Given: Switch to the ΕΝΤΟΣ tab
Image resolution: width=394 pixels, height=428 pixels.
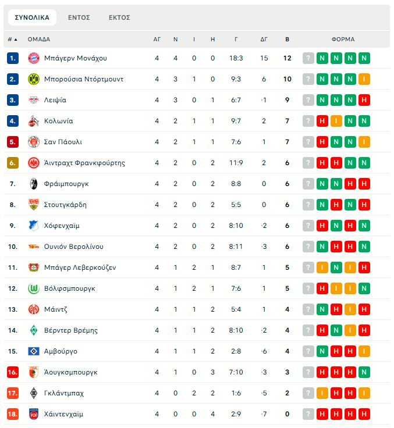Looking at the screenshot, I should [x=79, y=17].
